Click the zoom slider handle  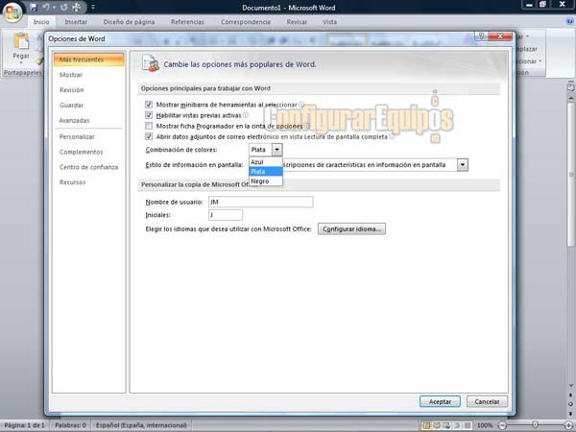[536, 425]
